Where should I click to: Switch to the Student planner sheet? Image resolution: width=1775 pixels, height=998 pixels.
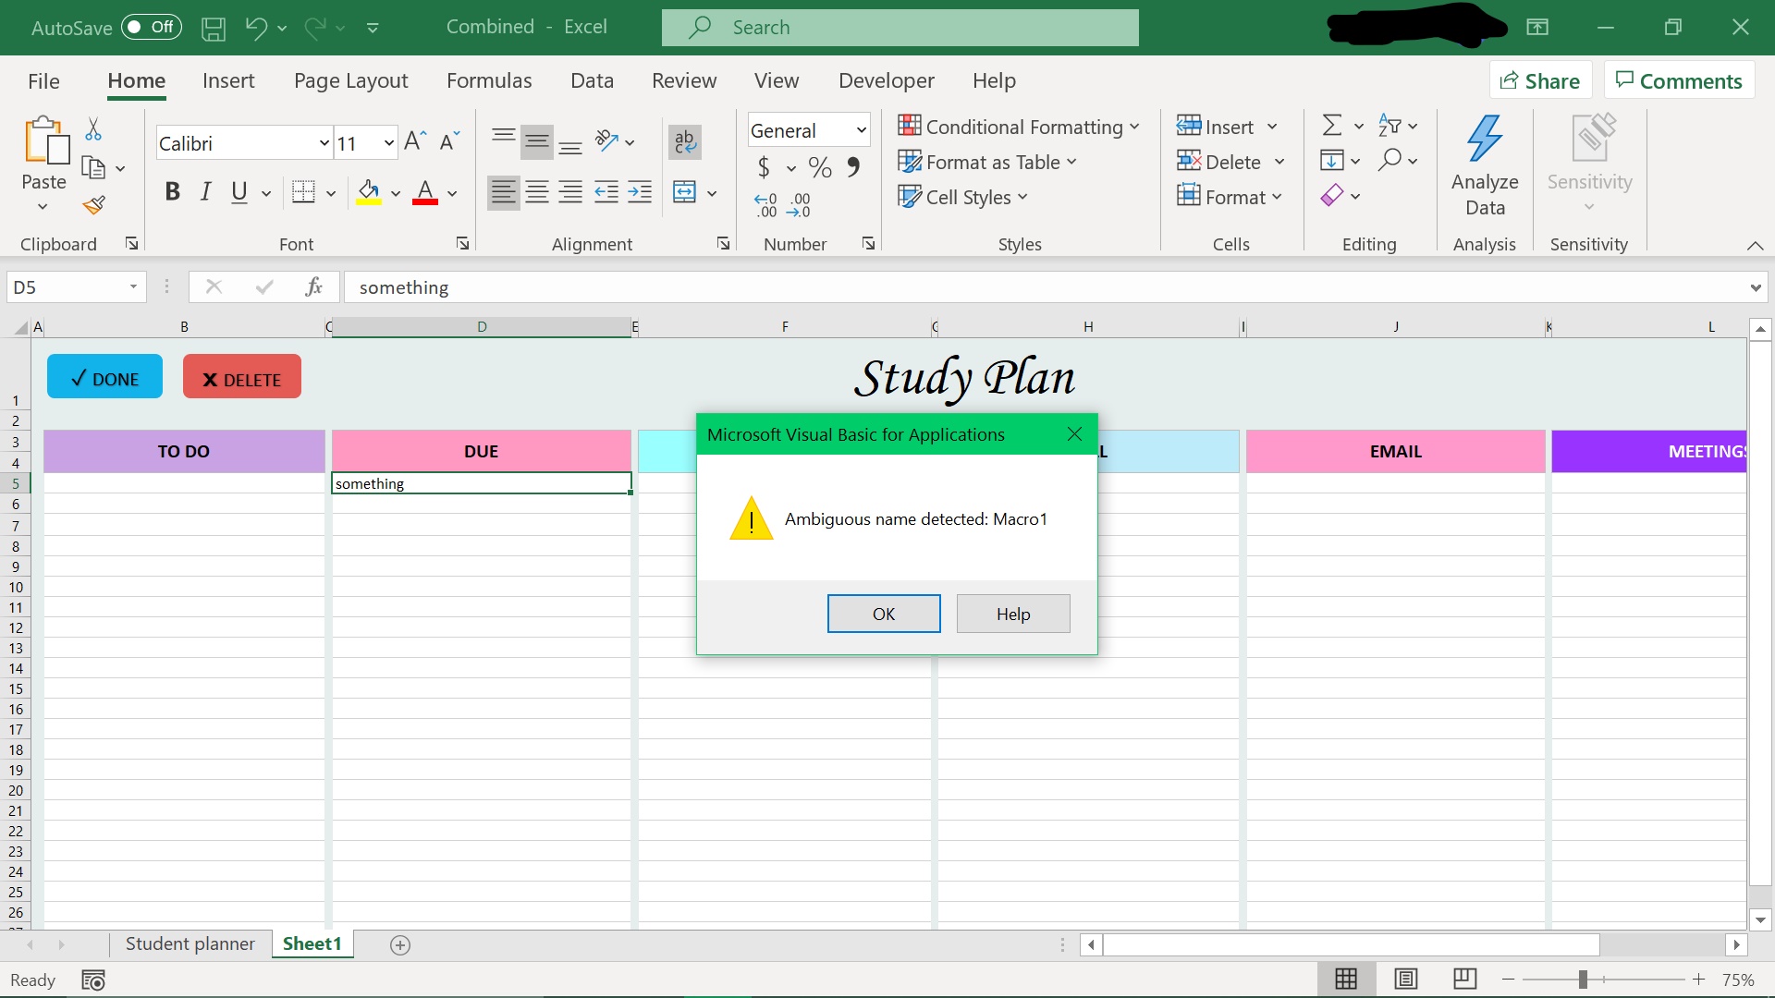coord(190,943)
